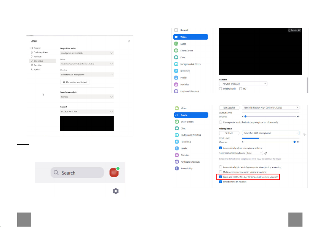Click the black camera preview in Setări
The height and width of the screenshot is (227, 320).
click(87, 123)
